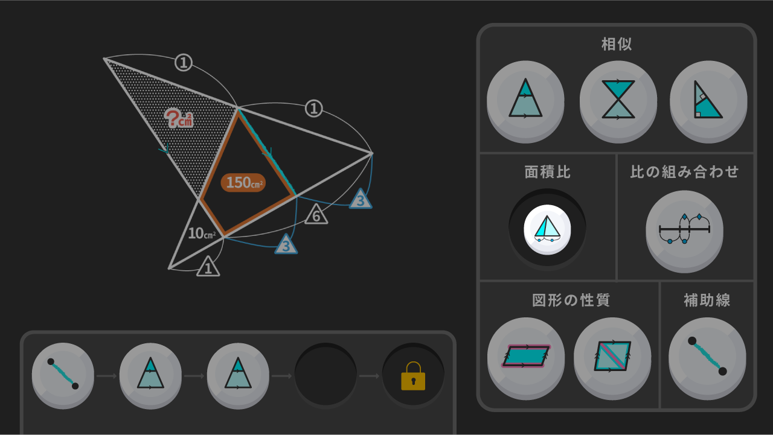Click the second step similar triangle icon
The width and height of the screenshot is (773, 435).
pyautogui.click(x=150, y=374)
